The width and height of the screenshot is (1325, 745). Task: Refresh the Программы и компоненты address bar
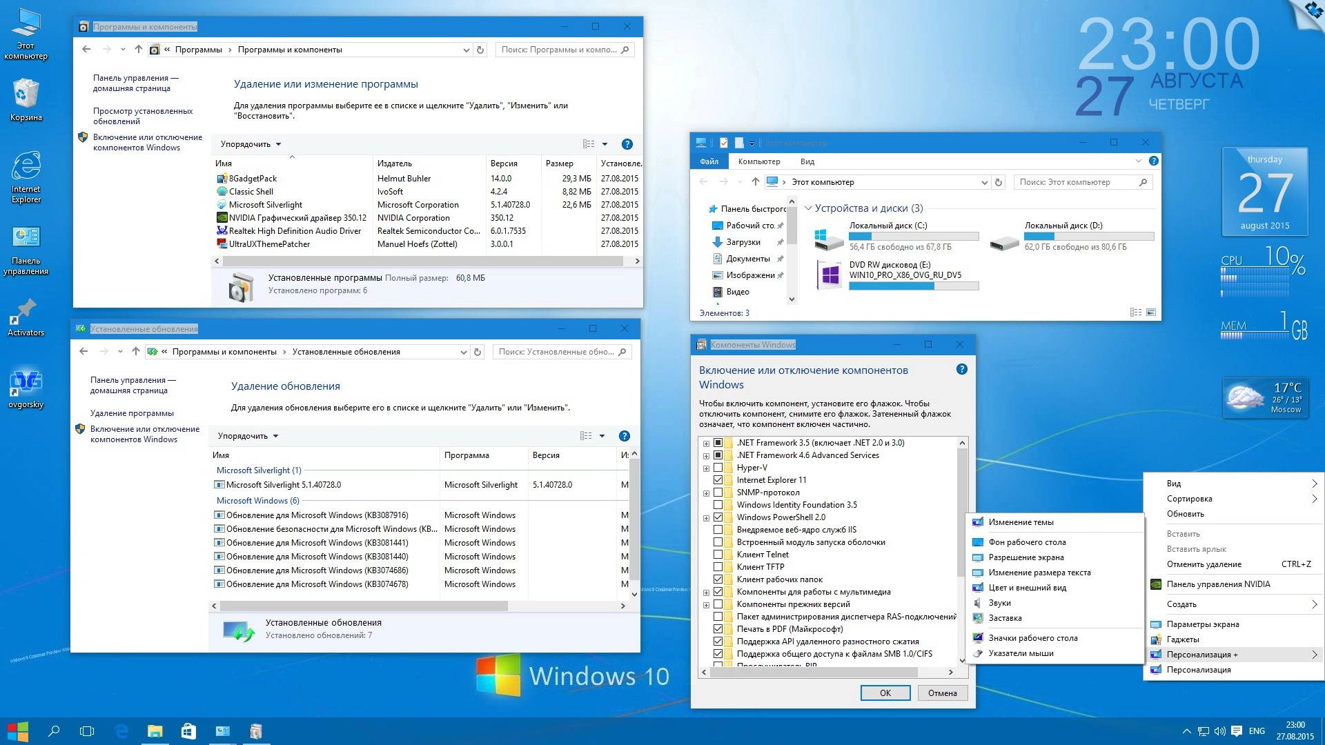tap(480, 50)
